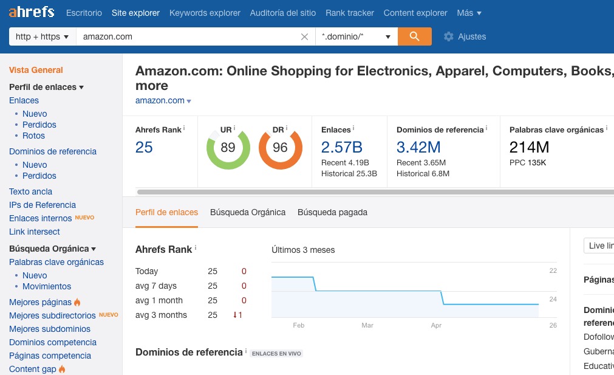The height and width of the screenshot is (375, 614).
Task: Click the DR 96 orange gauge
Action: click(x=281, y=148)
